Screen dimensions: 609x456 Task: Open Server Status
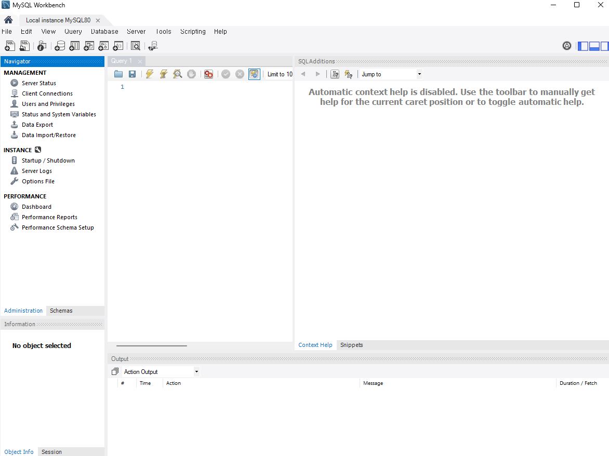pyautogui.click(x=39, y=83)
